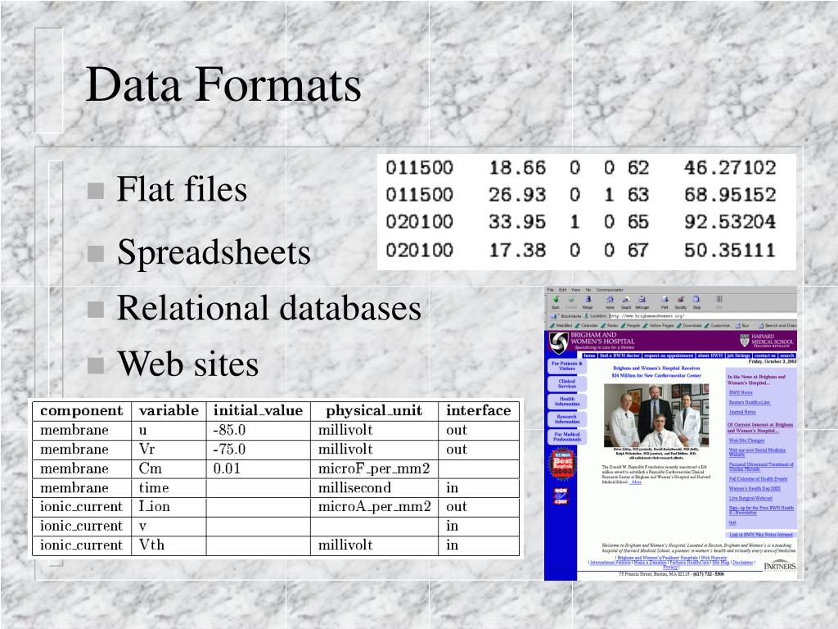The image size is (838, 629).
Task: Click 'contact us' nav link
Action: point(765,355)
